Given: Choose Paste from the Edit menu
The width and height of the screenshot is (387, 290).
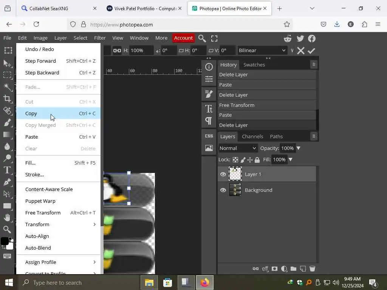Looking at the screenshot, I should click(x=59, y=137).
